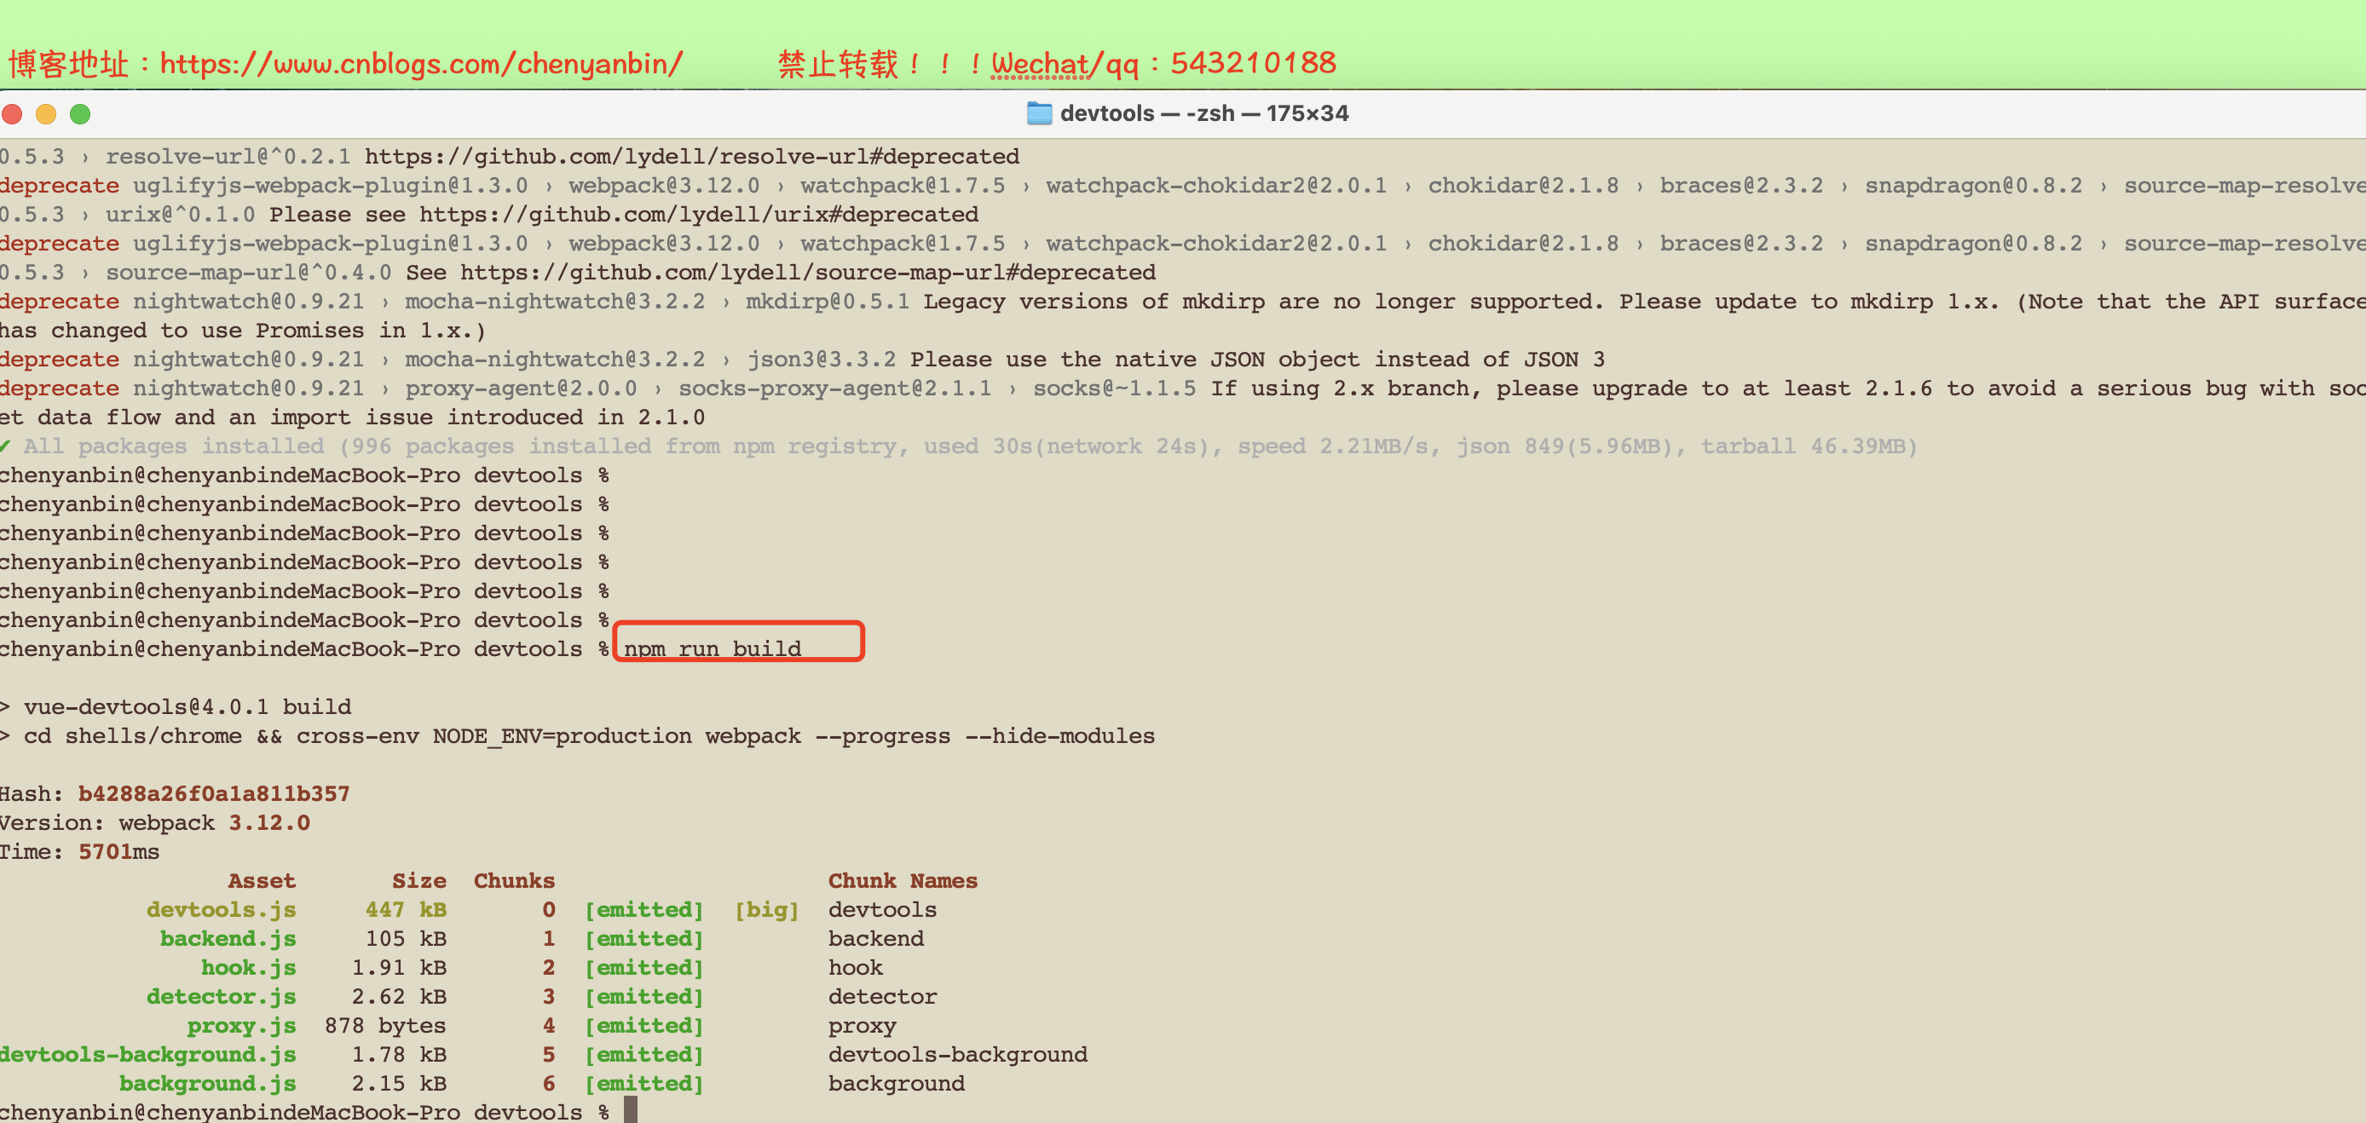2366x1123 pixels.
Task: Click the webpack hash value text
Action: (x=213, y=793)
